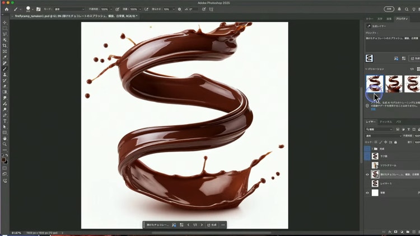The width and height of the screenshot is (420, 236).
Task: Enable airbrush build-up effects
Action: 146,9
